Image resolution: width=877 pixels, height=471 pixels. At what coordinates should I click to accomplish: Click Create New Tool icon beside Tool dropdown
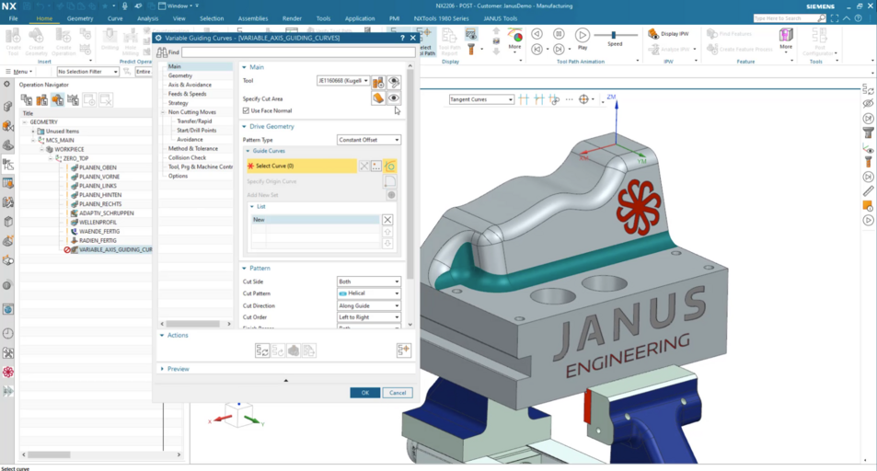pos(378,82)
